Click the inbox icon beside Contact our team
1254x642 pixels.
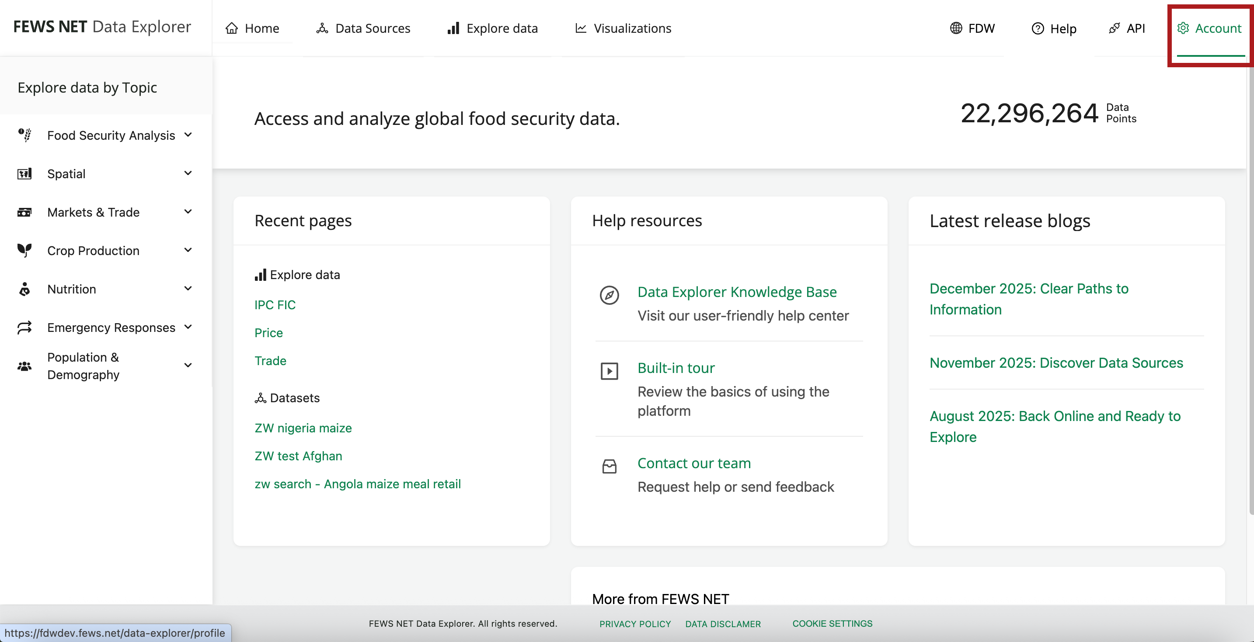pyautogui.click(x=609, y=466)
